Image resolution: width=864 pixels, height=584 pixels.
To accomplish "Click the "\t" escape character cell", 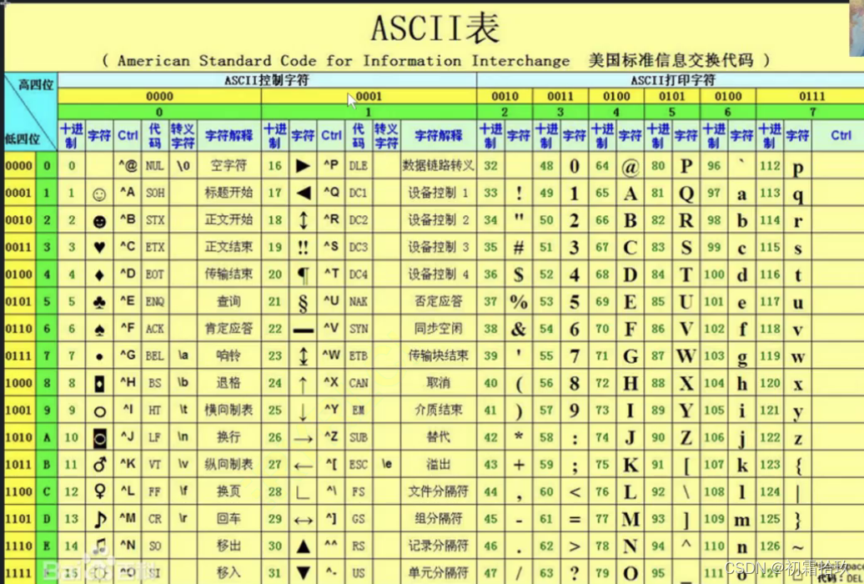I will pos(183,410).
